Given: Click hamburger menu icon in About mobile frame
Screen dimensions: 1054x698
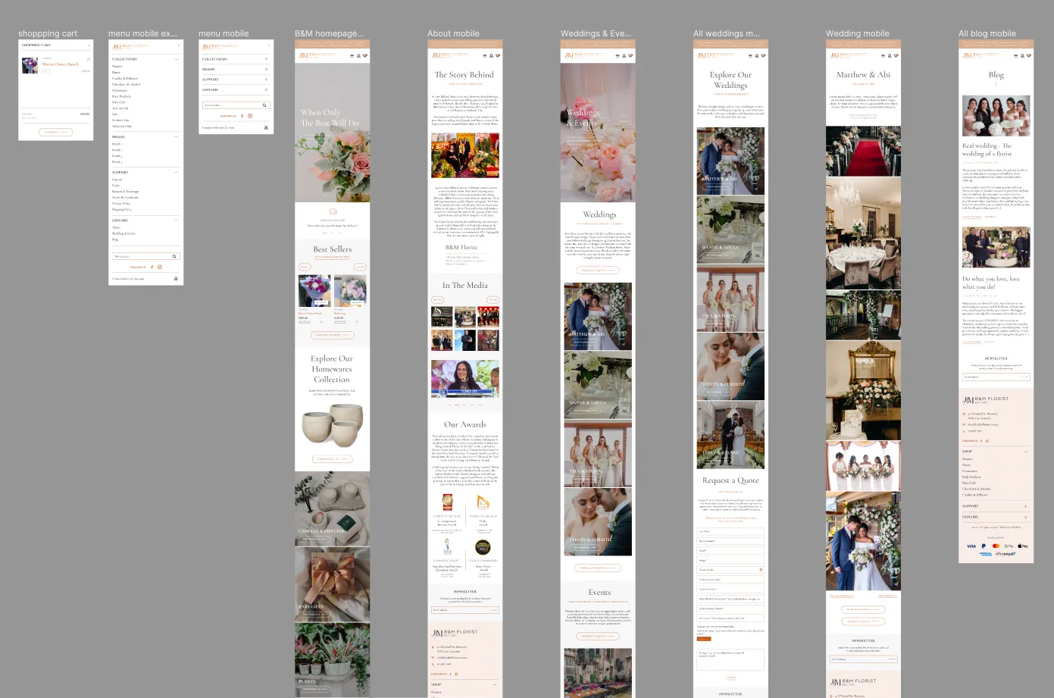Looking at the screenshot, I should (x=483, y=55).
